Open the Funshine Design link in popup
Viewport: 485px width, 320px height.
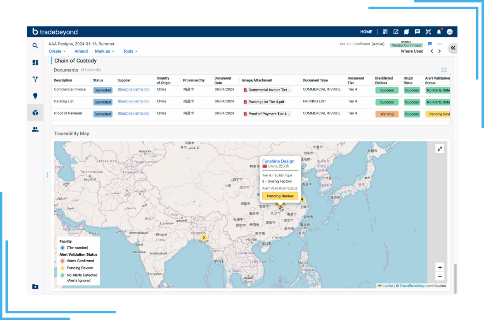point(278,161)
